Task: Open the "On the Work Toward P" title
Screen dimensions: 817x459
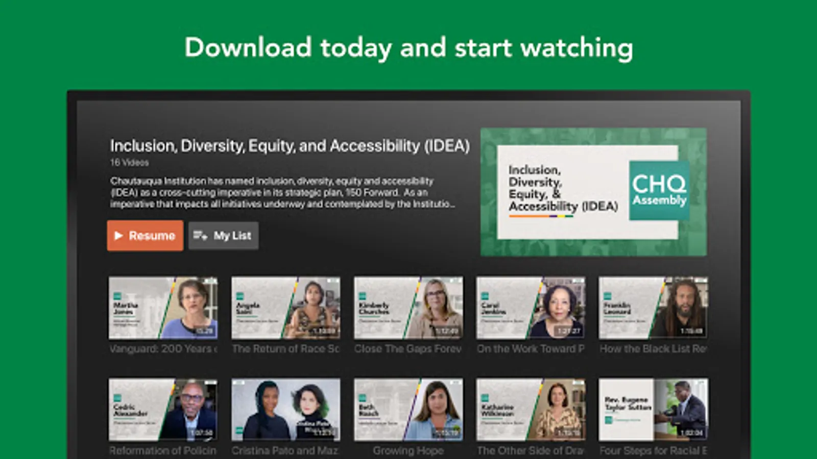Action: pyautogui.click(x=531, y=349)
